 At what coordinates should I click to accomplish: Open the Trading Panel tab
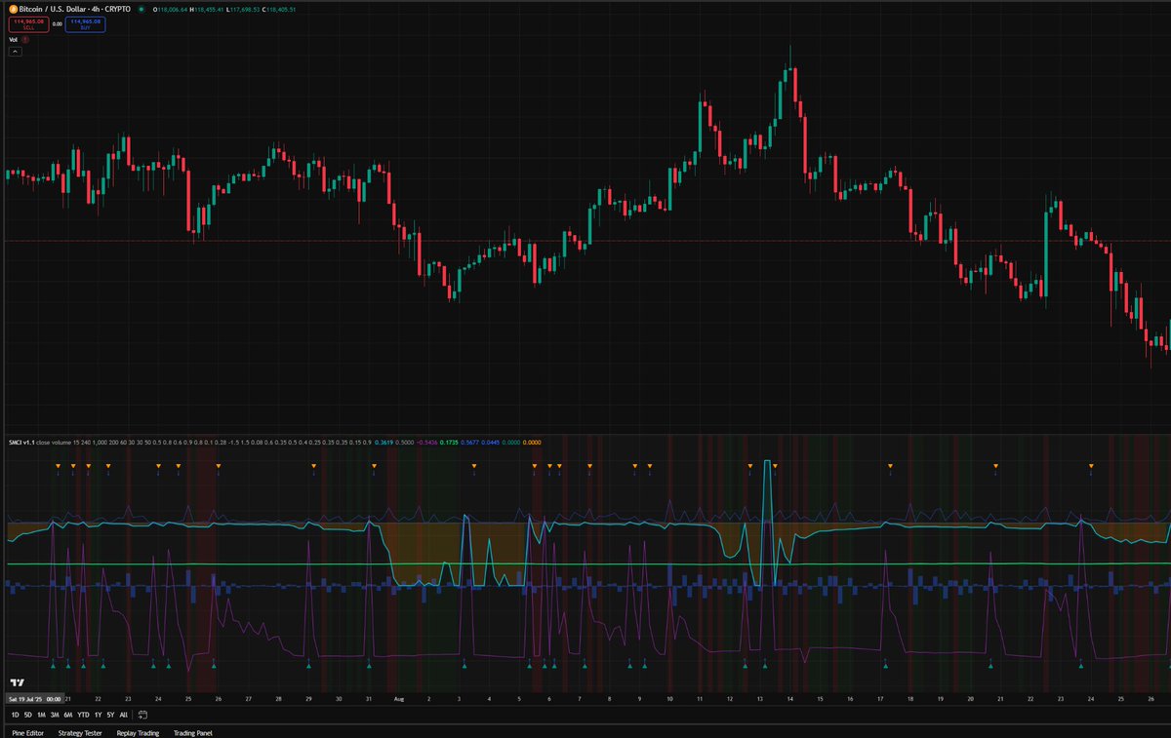click(192, 732)
